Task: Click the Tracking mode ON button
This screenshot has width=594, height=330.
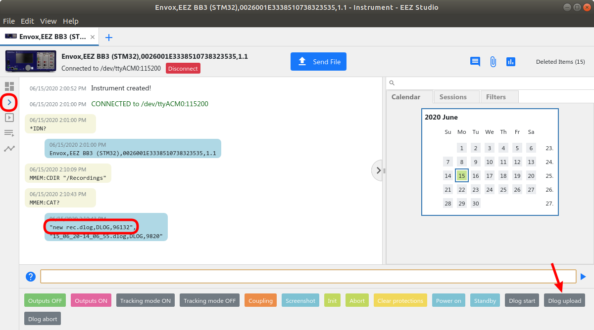Action: [x=146, y=300]
